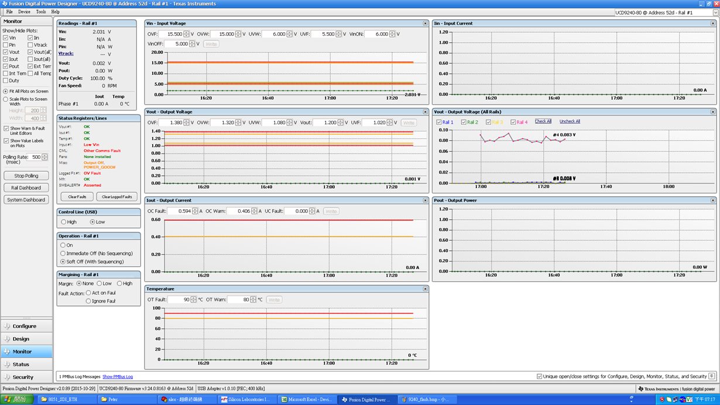720x405 pixels.
Task: Toggle the Vin plot checkbox
Action: (x=6, y=38)
